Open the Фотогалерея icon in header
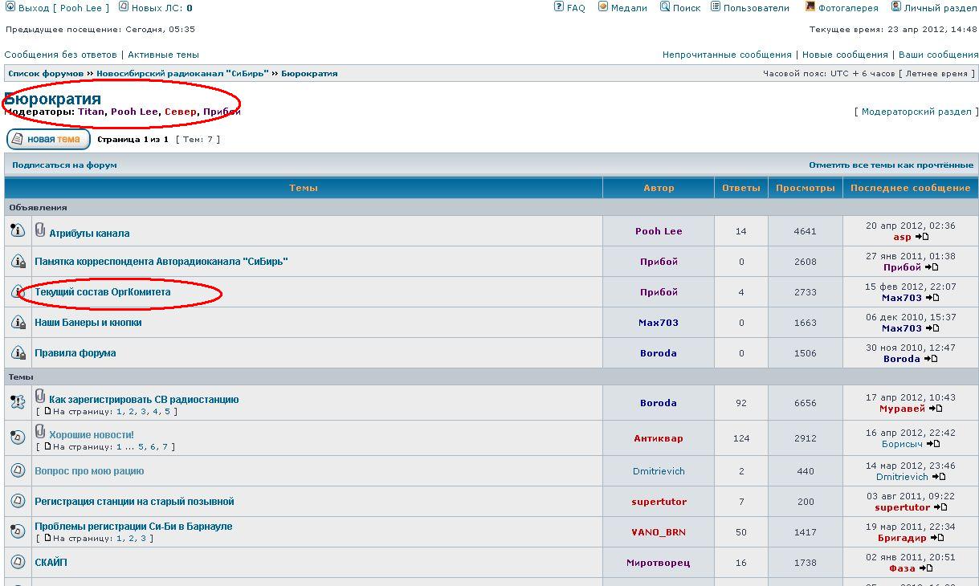The height and width of the screenshot is (586, 979). point(810,7)
